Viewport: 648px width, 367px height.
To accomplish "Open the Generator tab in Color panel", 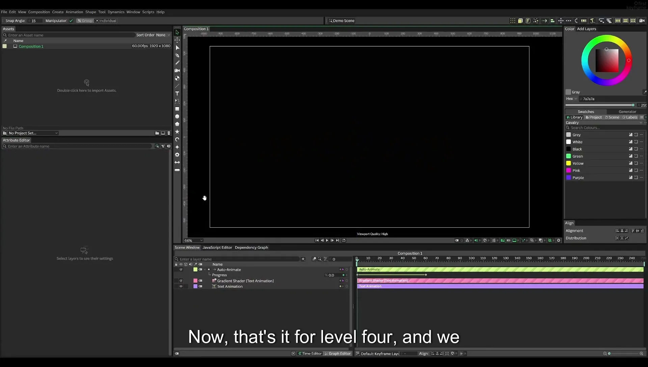I will [x=627, y=112].
